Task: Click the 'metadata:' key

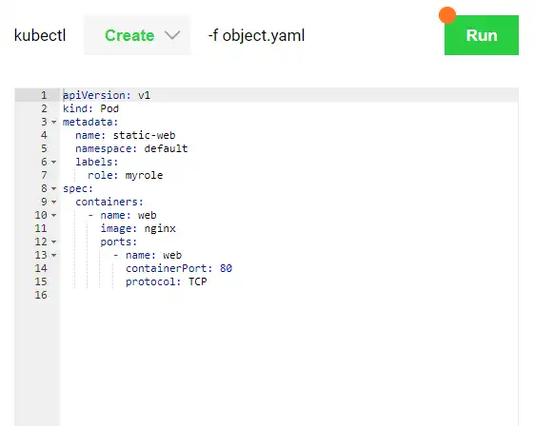Action: pos(90,122)
